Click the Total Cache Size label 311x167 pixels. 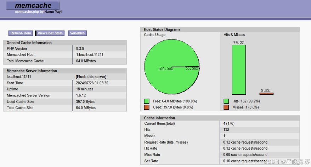tap(20, 108)
